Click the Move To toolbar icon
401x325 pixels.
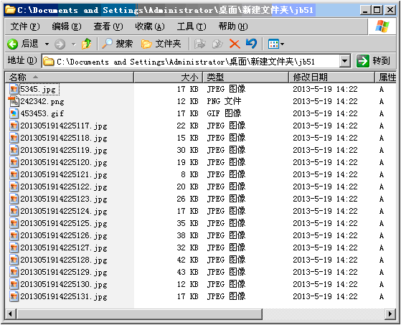click(x=200, y=44)
